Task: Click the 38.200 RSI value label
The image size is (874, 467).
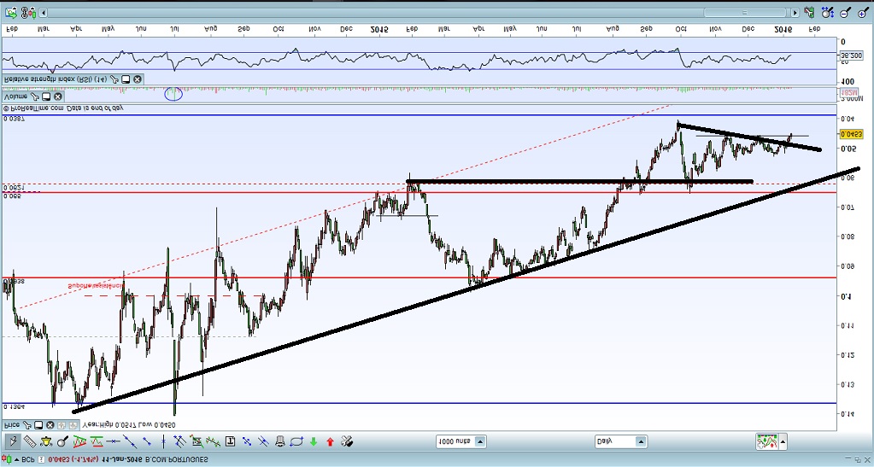Action: 851,55
